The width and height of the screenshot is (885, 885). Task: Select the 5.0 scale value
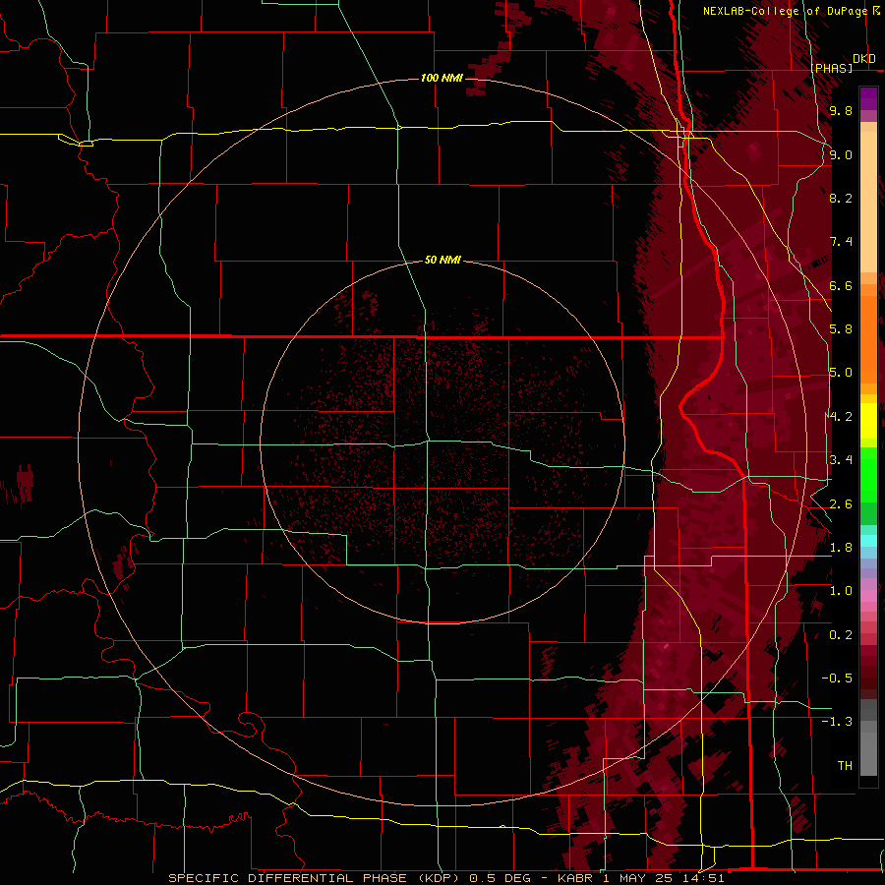pyautogui.click(x=841, y=373)
